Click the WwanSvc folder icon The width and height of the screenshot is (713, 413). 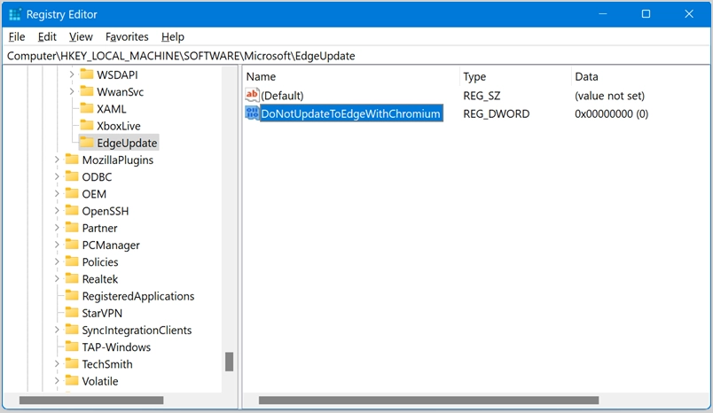pos(86,91)
